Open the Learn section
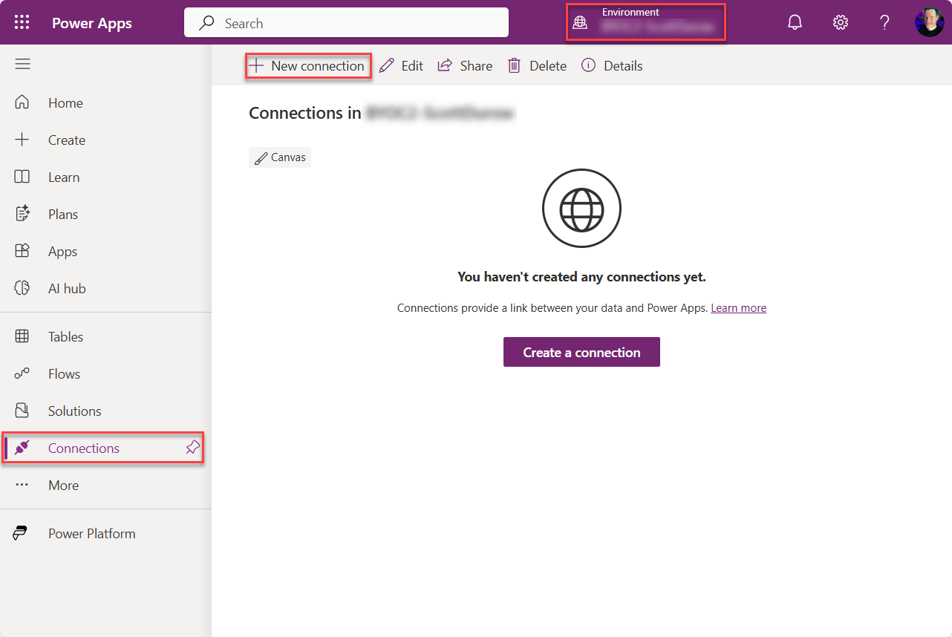Screen dimensions: 952x637 click(64, 177)
